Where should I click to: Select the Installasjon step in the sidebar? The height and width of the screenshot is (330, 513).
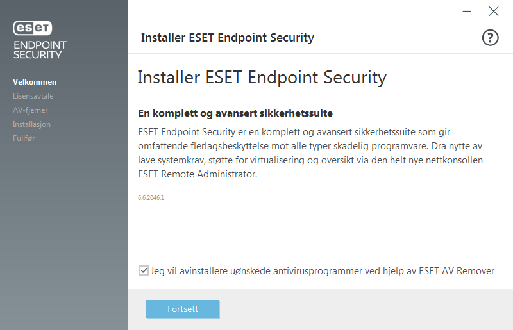tap(31, 124)
